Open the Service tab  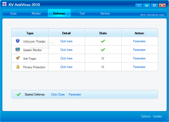tap(105, 13)
